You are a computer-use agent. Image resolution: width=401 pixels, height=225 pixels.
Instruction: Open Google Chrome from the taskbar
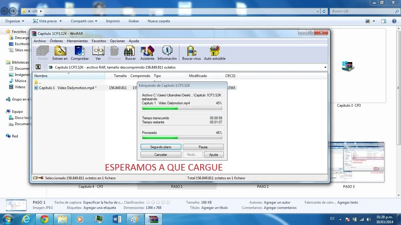44,219
